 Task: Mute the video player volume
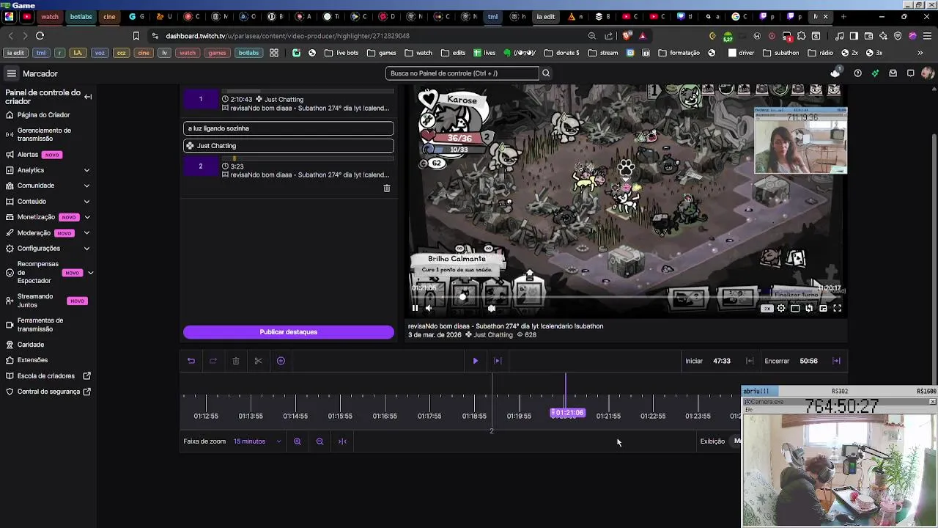[x=429, y=309]
